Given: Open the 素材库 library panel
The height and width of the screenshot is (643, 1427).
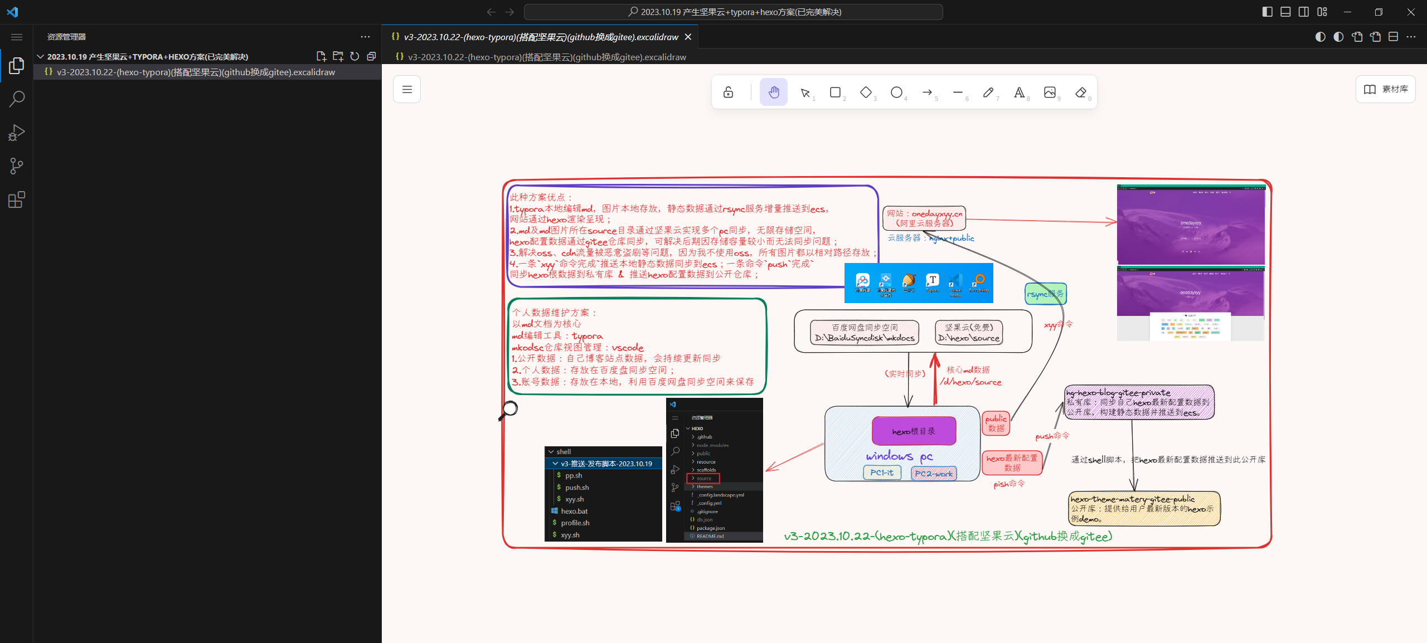Looking at the screenshot, I should [x=1385, y=89].
